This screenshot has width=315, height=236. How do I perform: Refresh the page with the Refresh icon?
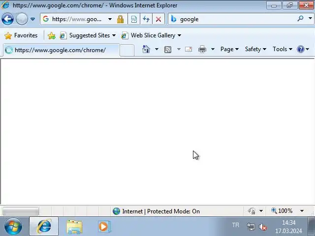click(146, 19)
